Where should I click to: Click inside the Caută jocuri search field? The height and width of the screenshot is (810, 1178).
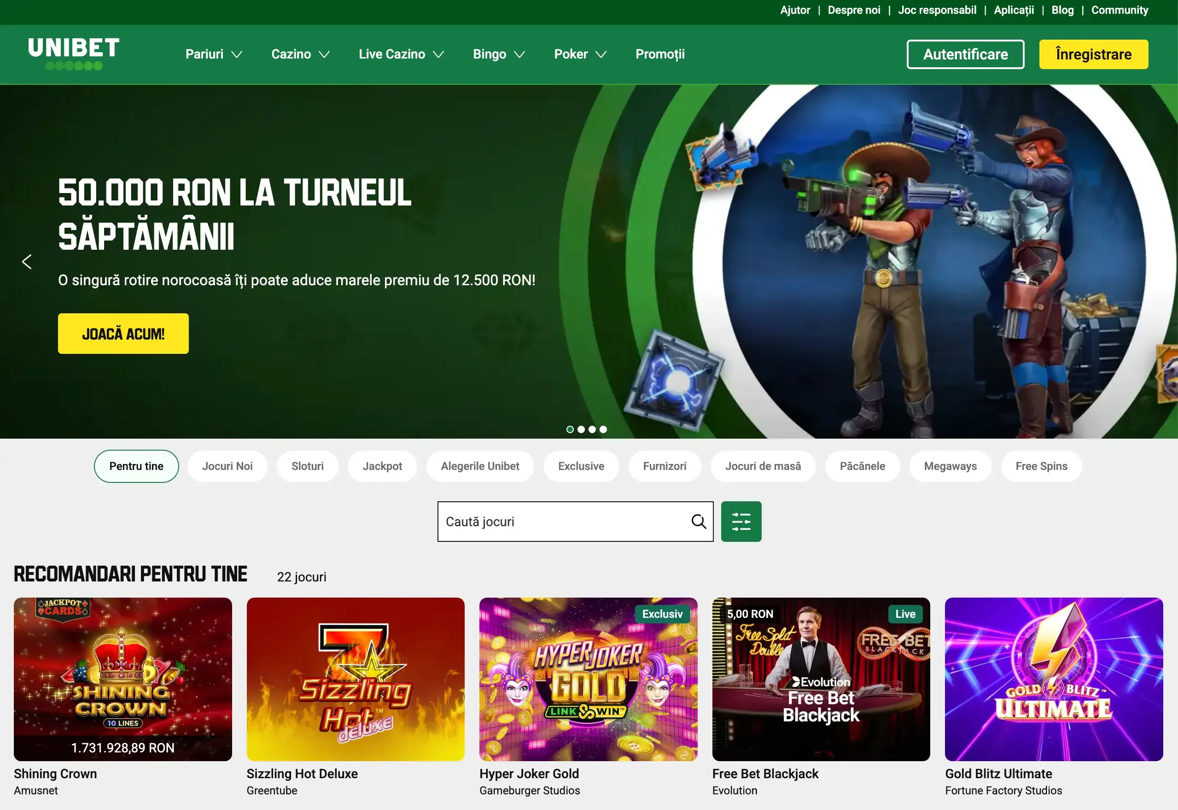pos(558,521)
